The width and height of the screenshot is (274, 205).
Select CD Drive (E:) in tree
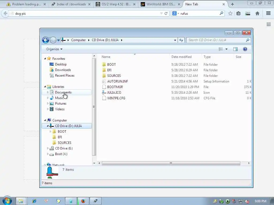(64, 148)
